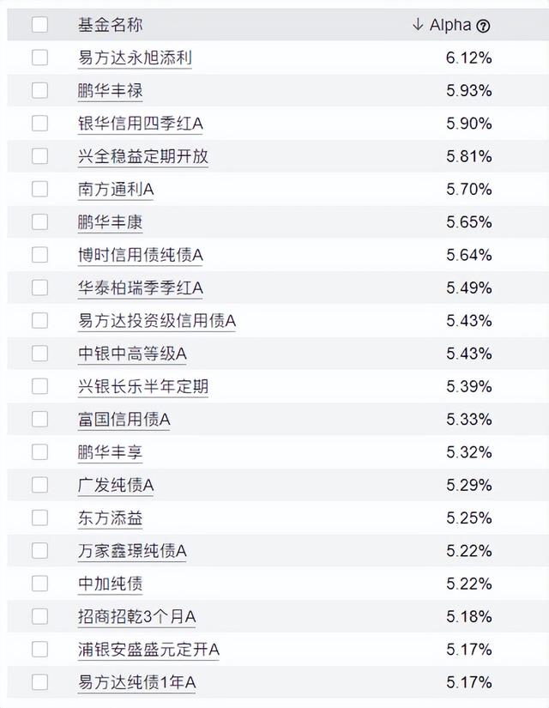The height and width of the screenshot is (708, 549).
Task: Open the 广发纯债A fund link
Action: coord(116,485)
